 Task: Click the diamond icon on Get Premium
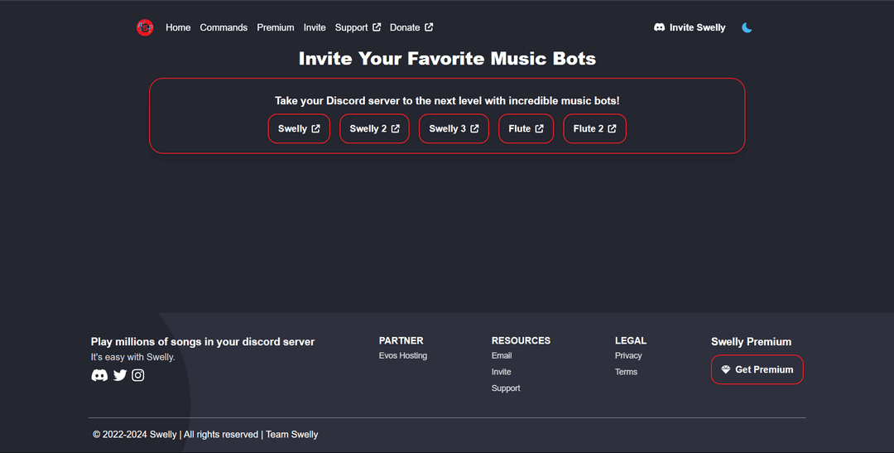(x=725, y=369)
